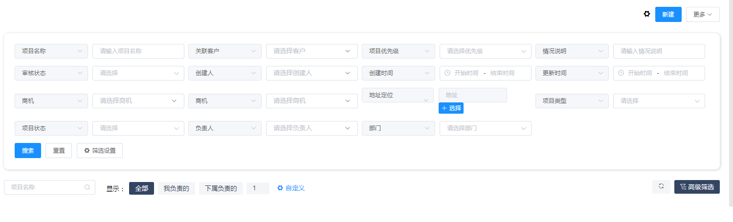Expand the 请选择客户 dropdown

pyautogui.click(x=309, y=51)
